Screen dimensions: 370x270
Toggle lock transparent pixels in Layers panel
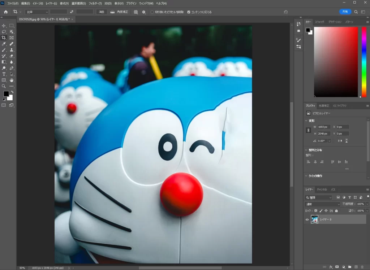click(316, 211)
